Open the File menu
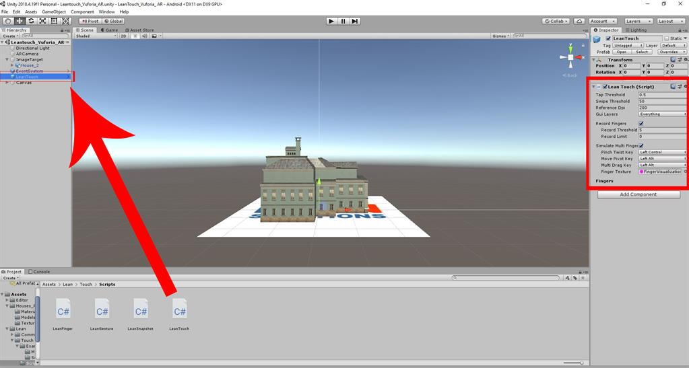The image size is (689, 368). (x=5, y=12)
